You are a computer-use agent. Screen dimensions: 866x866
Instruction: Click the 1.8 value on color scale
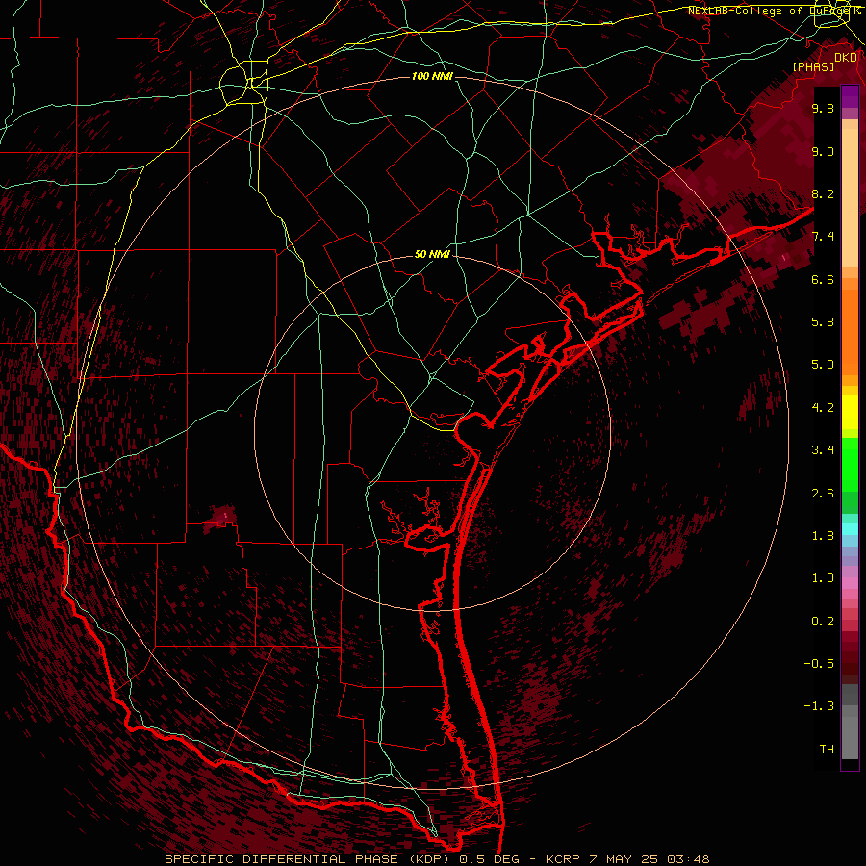pyautogui.click(x=823, y=536)
